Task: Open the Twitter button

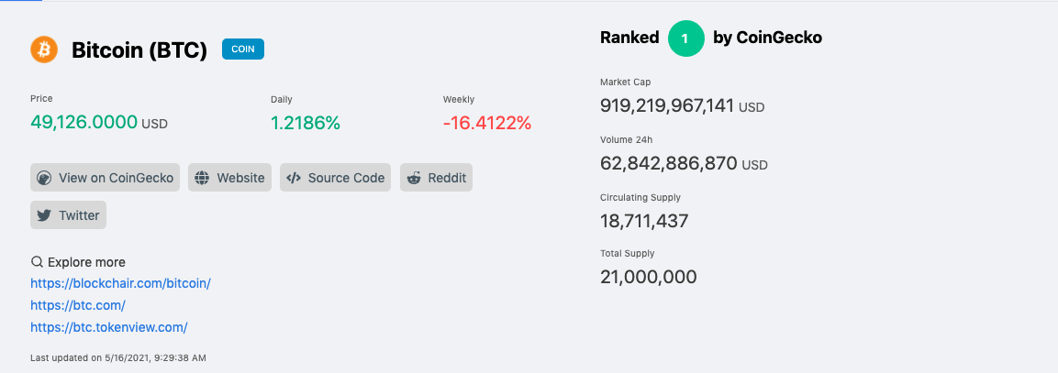Action: (x=68, y=215)
